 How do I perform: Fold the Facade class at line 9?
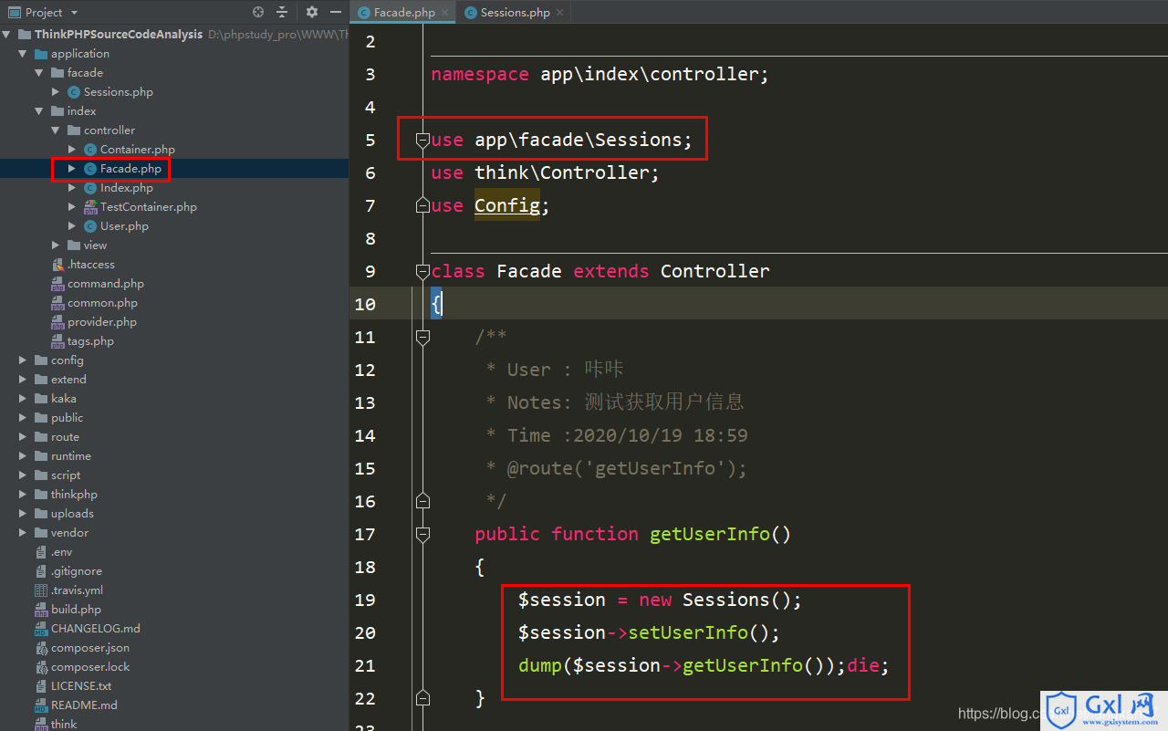422,271
